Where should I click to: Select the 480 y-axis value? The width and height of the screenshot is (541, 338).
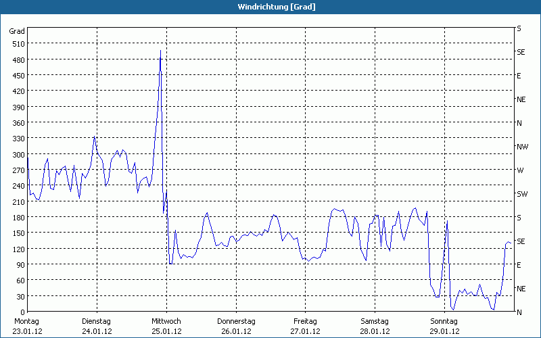point(19,60)
